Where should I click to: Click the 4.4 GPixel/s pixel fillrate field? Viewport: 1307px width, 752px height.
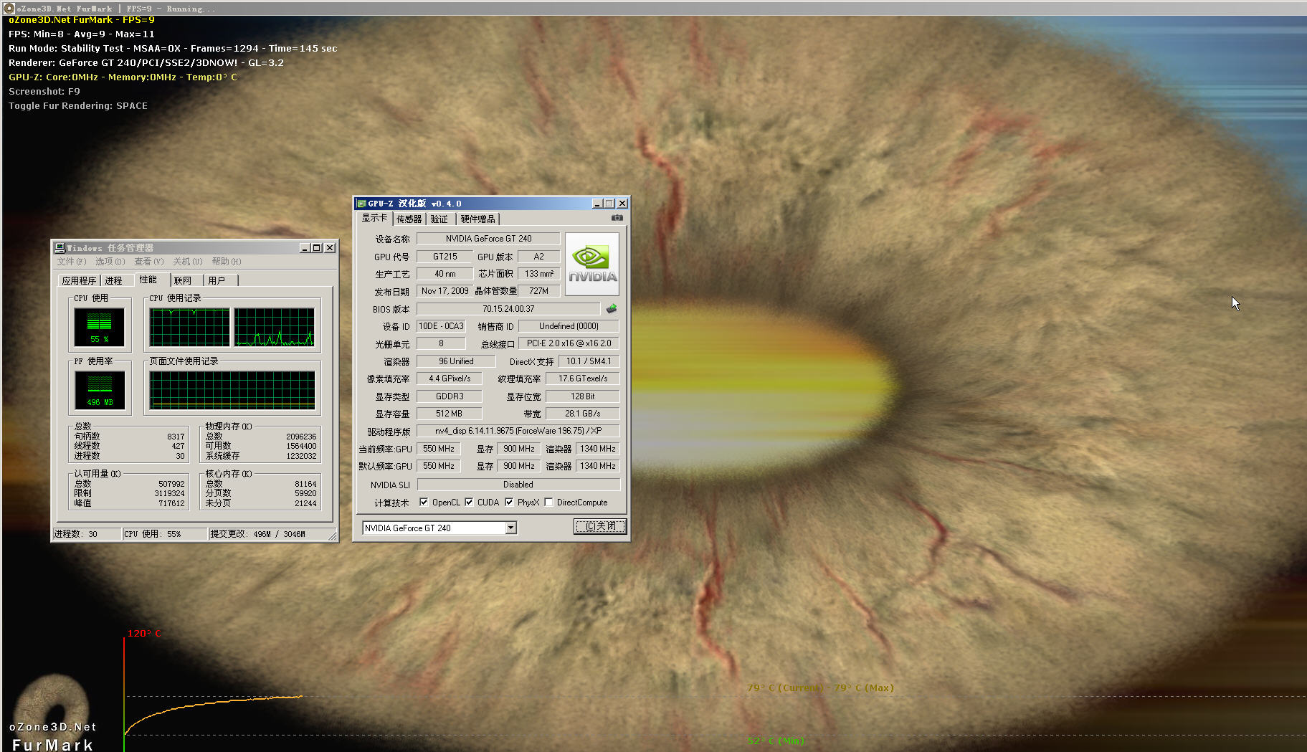pyautogui.click(x=450, y=379)
